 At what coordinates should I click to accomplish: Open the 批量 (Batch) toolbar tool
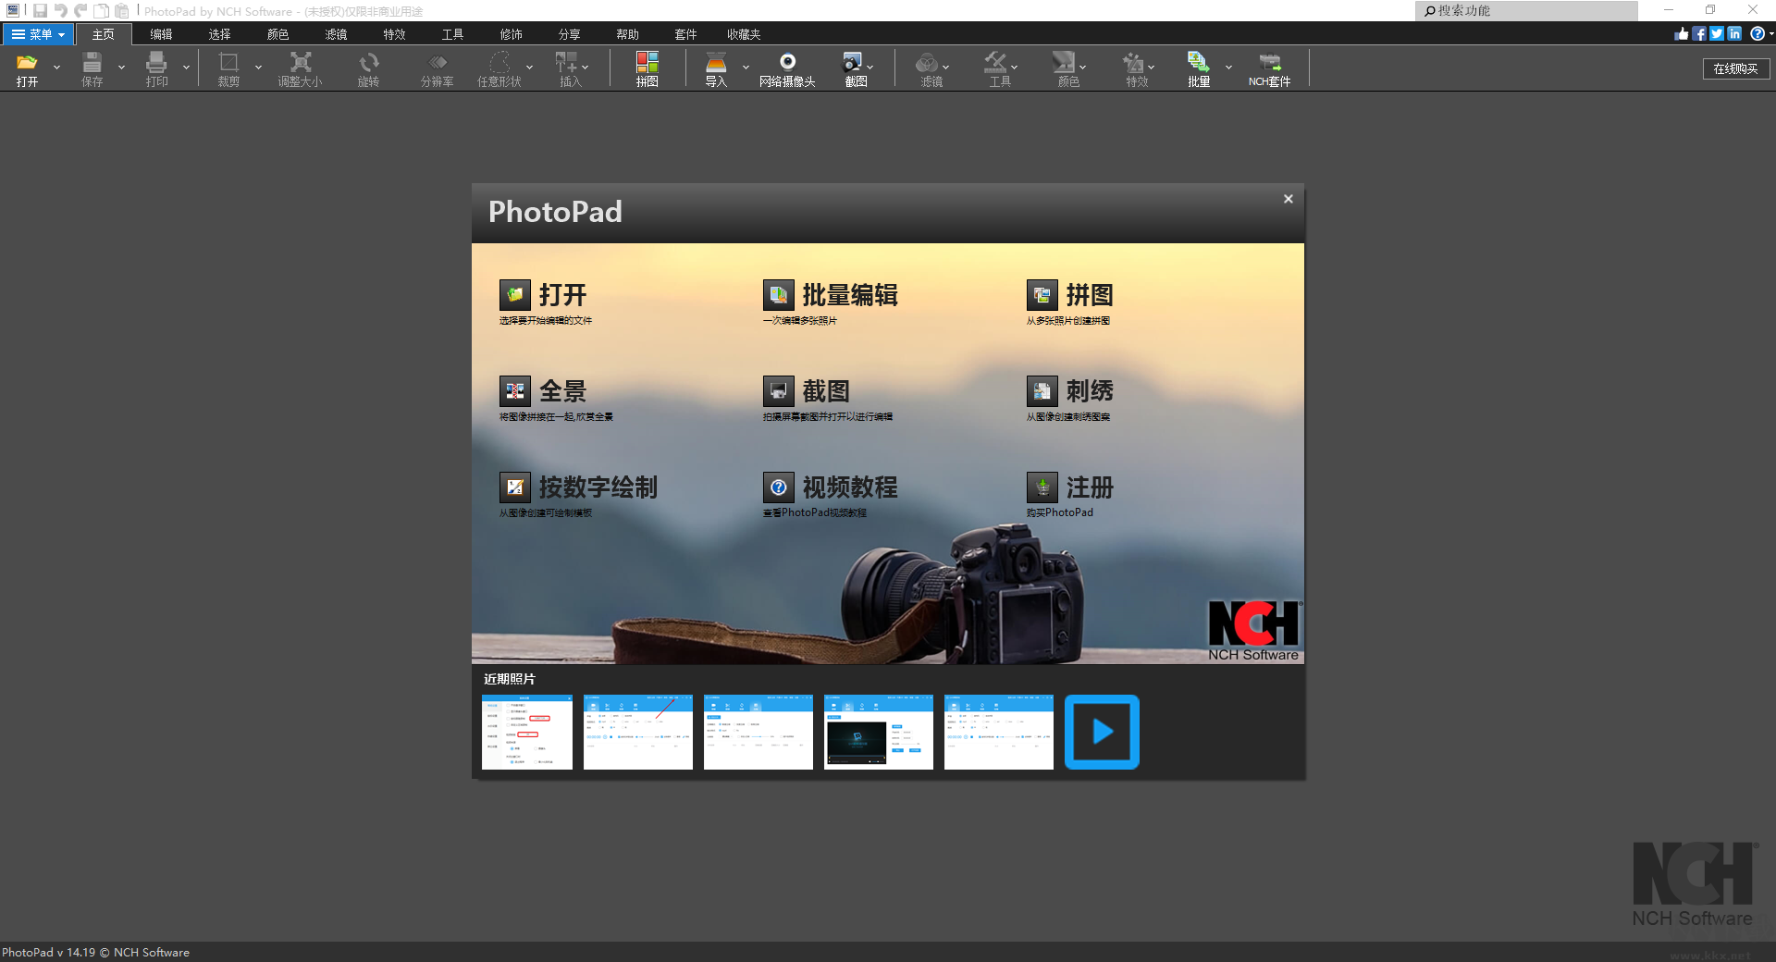click(x=1199, y=68)
